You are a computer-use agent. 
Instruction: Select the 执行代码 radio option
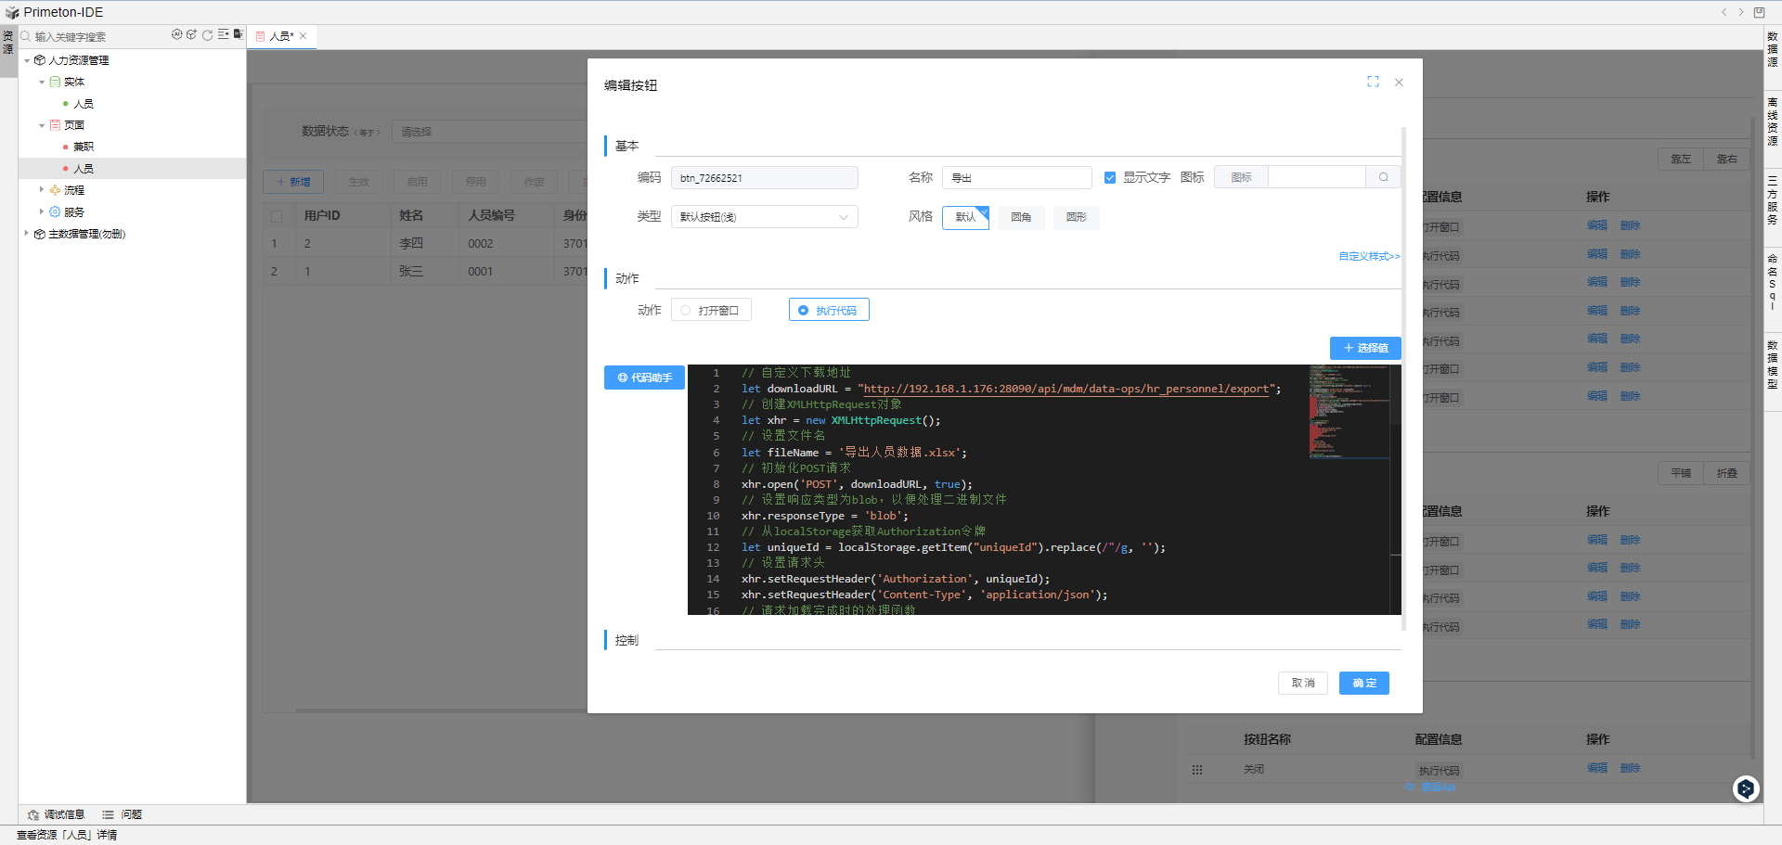[804, 311]
